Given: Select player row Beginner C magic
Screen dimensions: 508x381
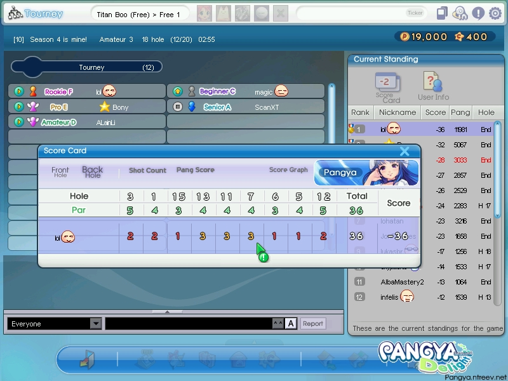Looking at the screenshot, I should [x=246, y=91].
